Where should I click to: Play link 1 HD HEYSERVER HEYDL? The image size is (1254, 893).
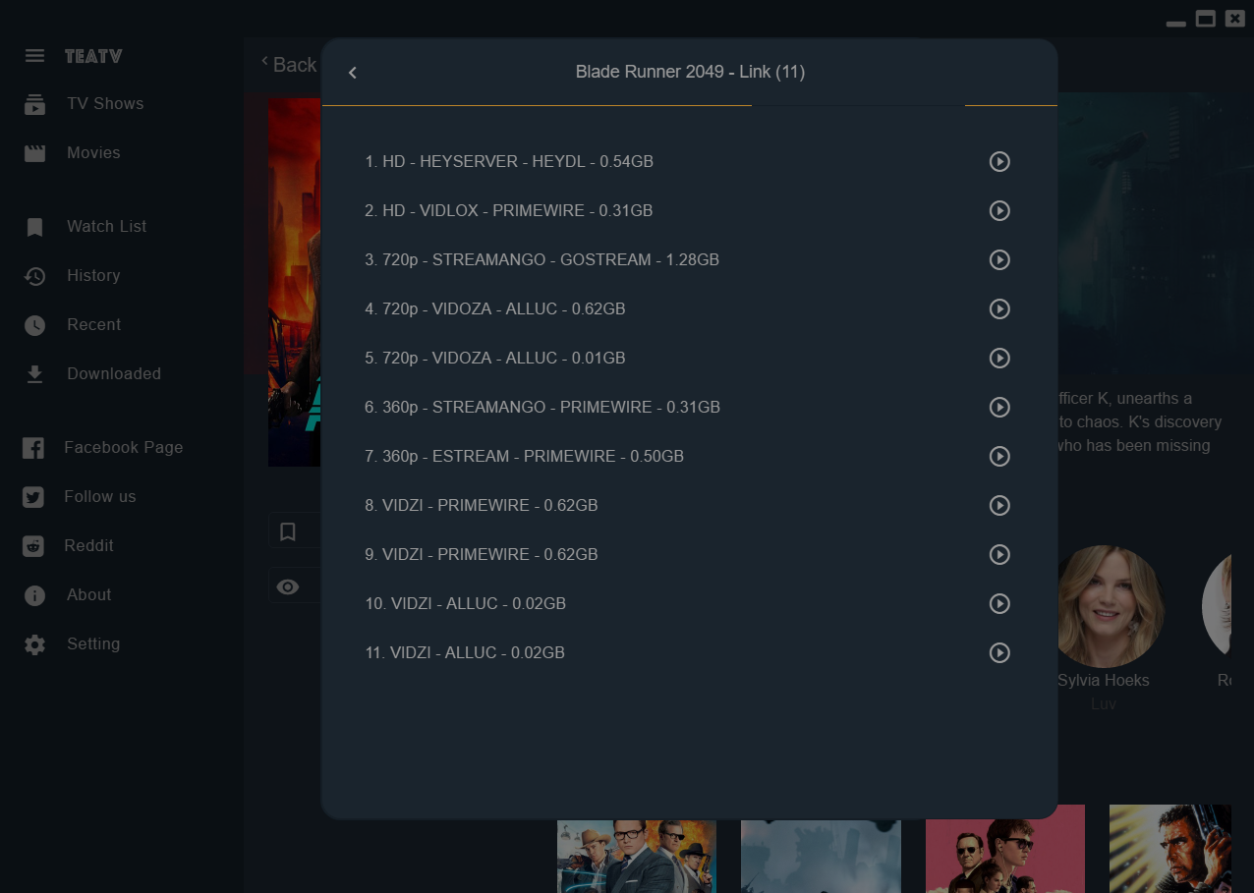pyautogui.click(x=999, y=161)
